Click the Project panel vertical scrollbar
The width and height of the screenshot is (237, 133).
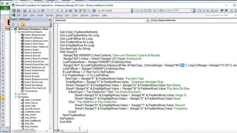coord(50,62)
